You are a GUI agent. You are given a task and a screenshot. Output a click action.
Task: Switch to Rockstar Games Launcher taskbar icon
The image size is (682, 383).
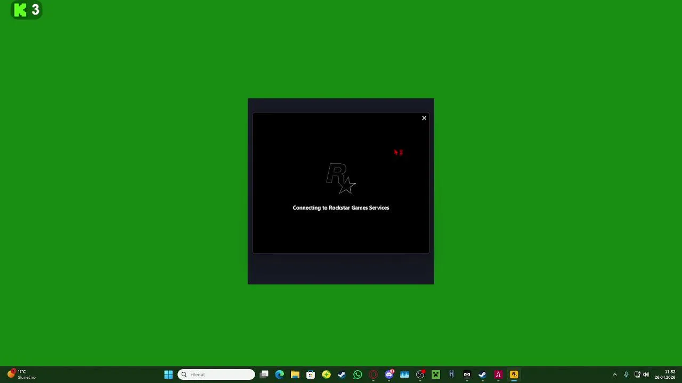coord(514,374)
